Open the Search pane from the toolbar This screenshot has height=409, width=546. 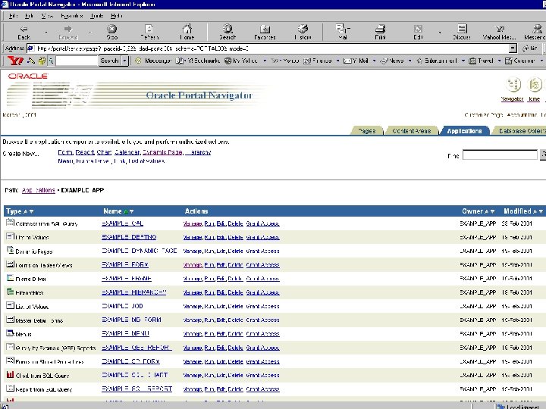pyautogui.click(x=227, y=32)
